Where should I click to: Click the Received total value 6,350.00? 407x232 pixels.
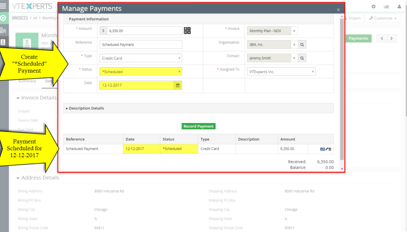click(x=326, y=162)
